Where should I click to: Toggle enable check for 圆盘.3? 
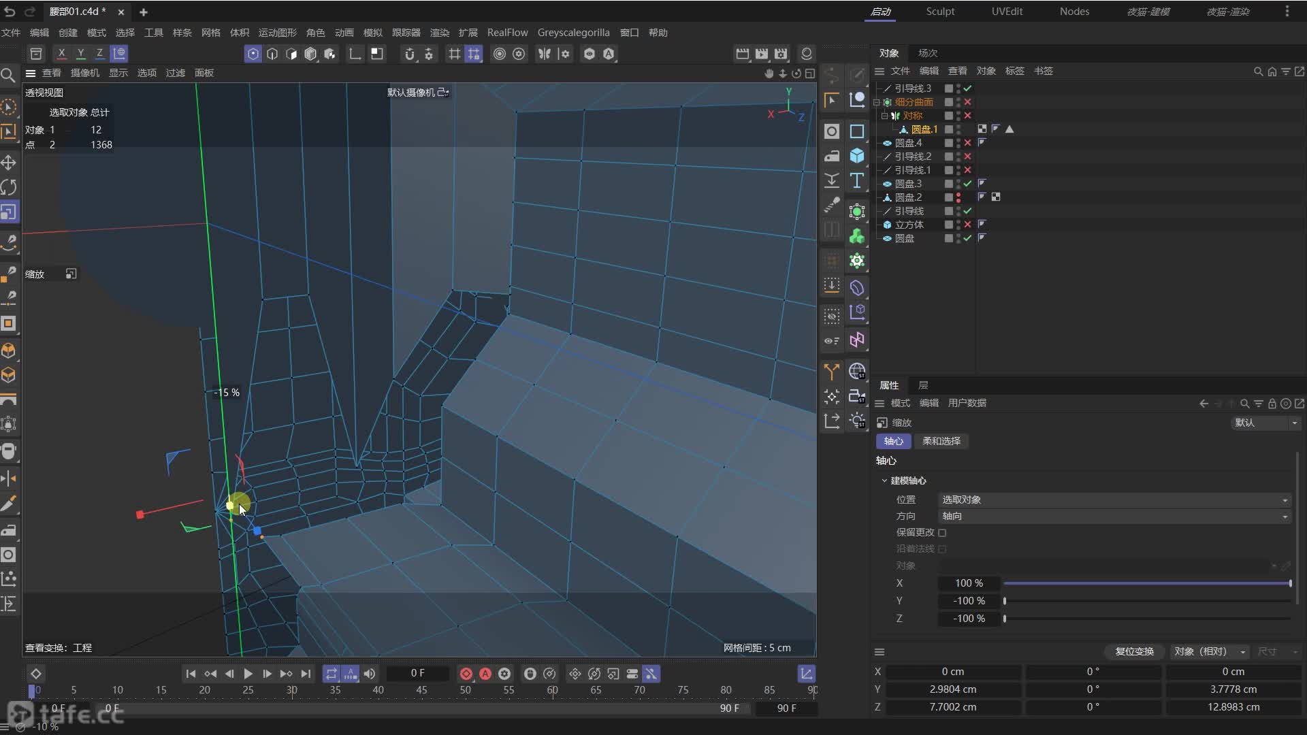click(x=967, y=184)
